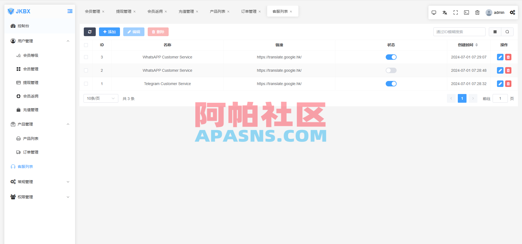The width and height of the screenshot is (522, 244).
Task: Close the 会员管理 tab
Action: pos(103,11)
